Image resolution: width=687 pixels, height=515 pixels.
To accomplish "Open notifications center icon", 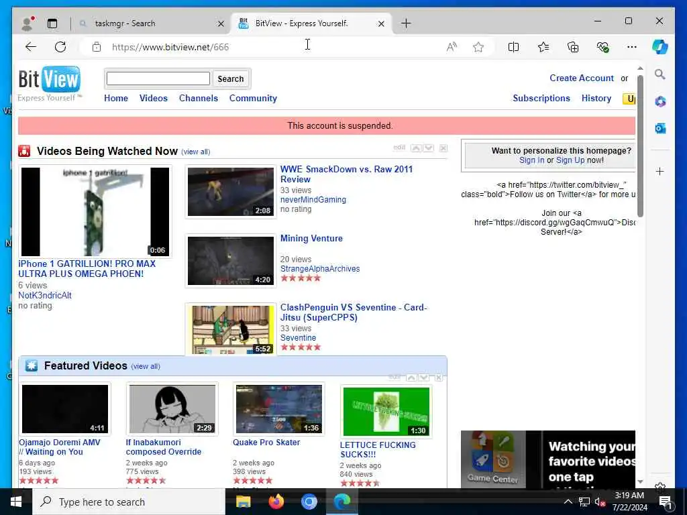I will click(x=666, y=502).
